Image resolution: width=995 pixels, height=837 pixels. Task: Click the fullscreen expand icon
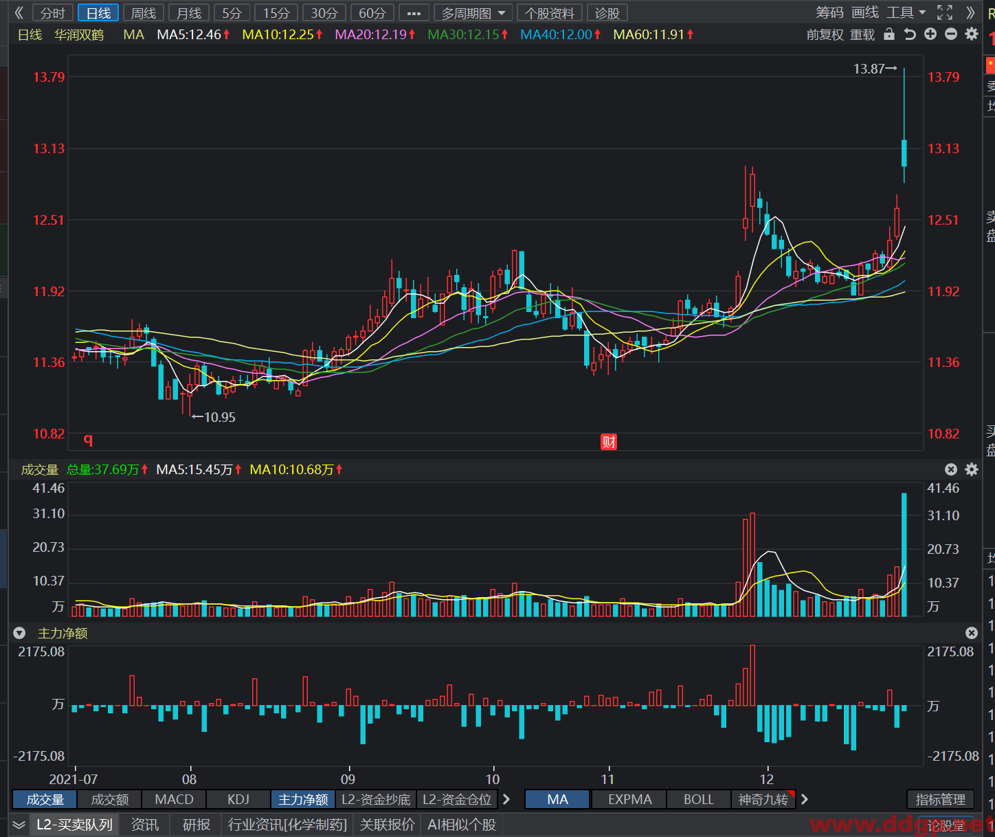945,12
